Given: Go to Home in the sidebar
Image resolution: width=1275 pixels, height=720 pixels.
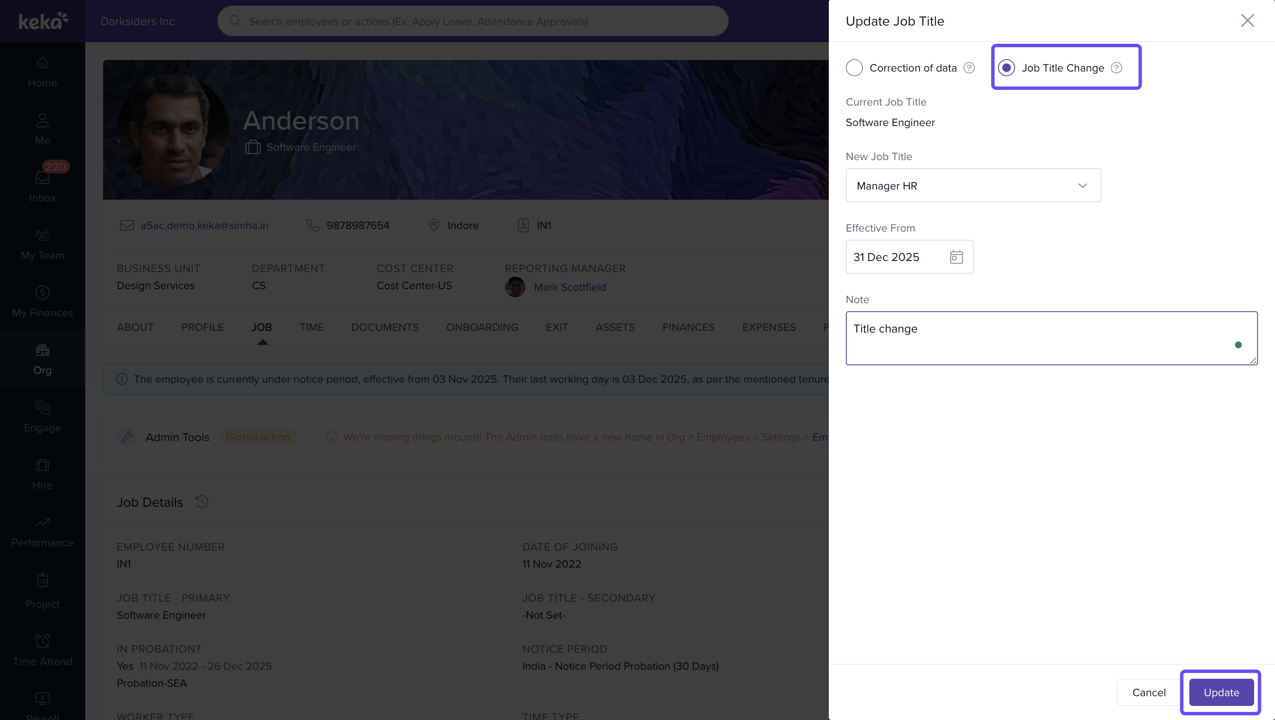Looking at the screenshot, I should pos(43,72).
